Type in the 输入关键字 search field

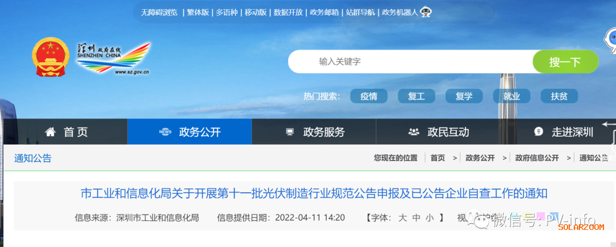coord(411,61)
